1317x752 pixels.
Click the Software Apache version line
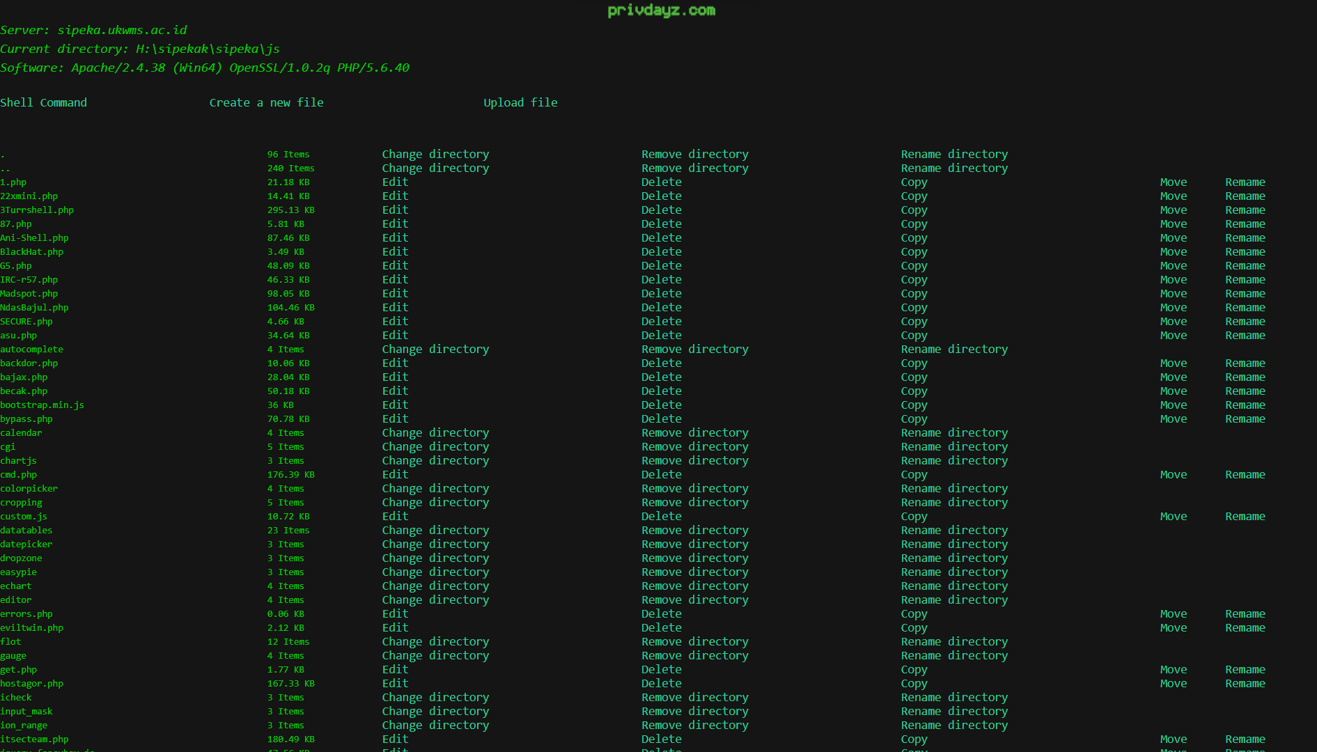204,68
